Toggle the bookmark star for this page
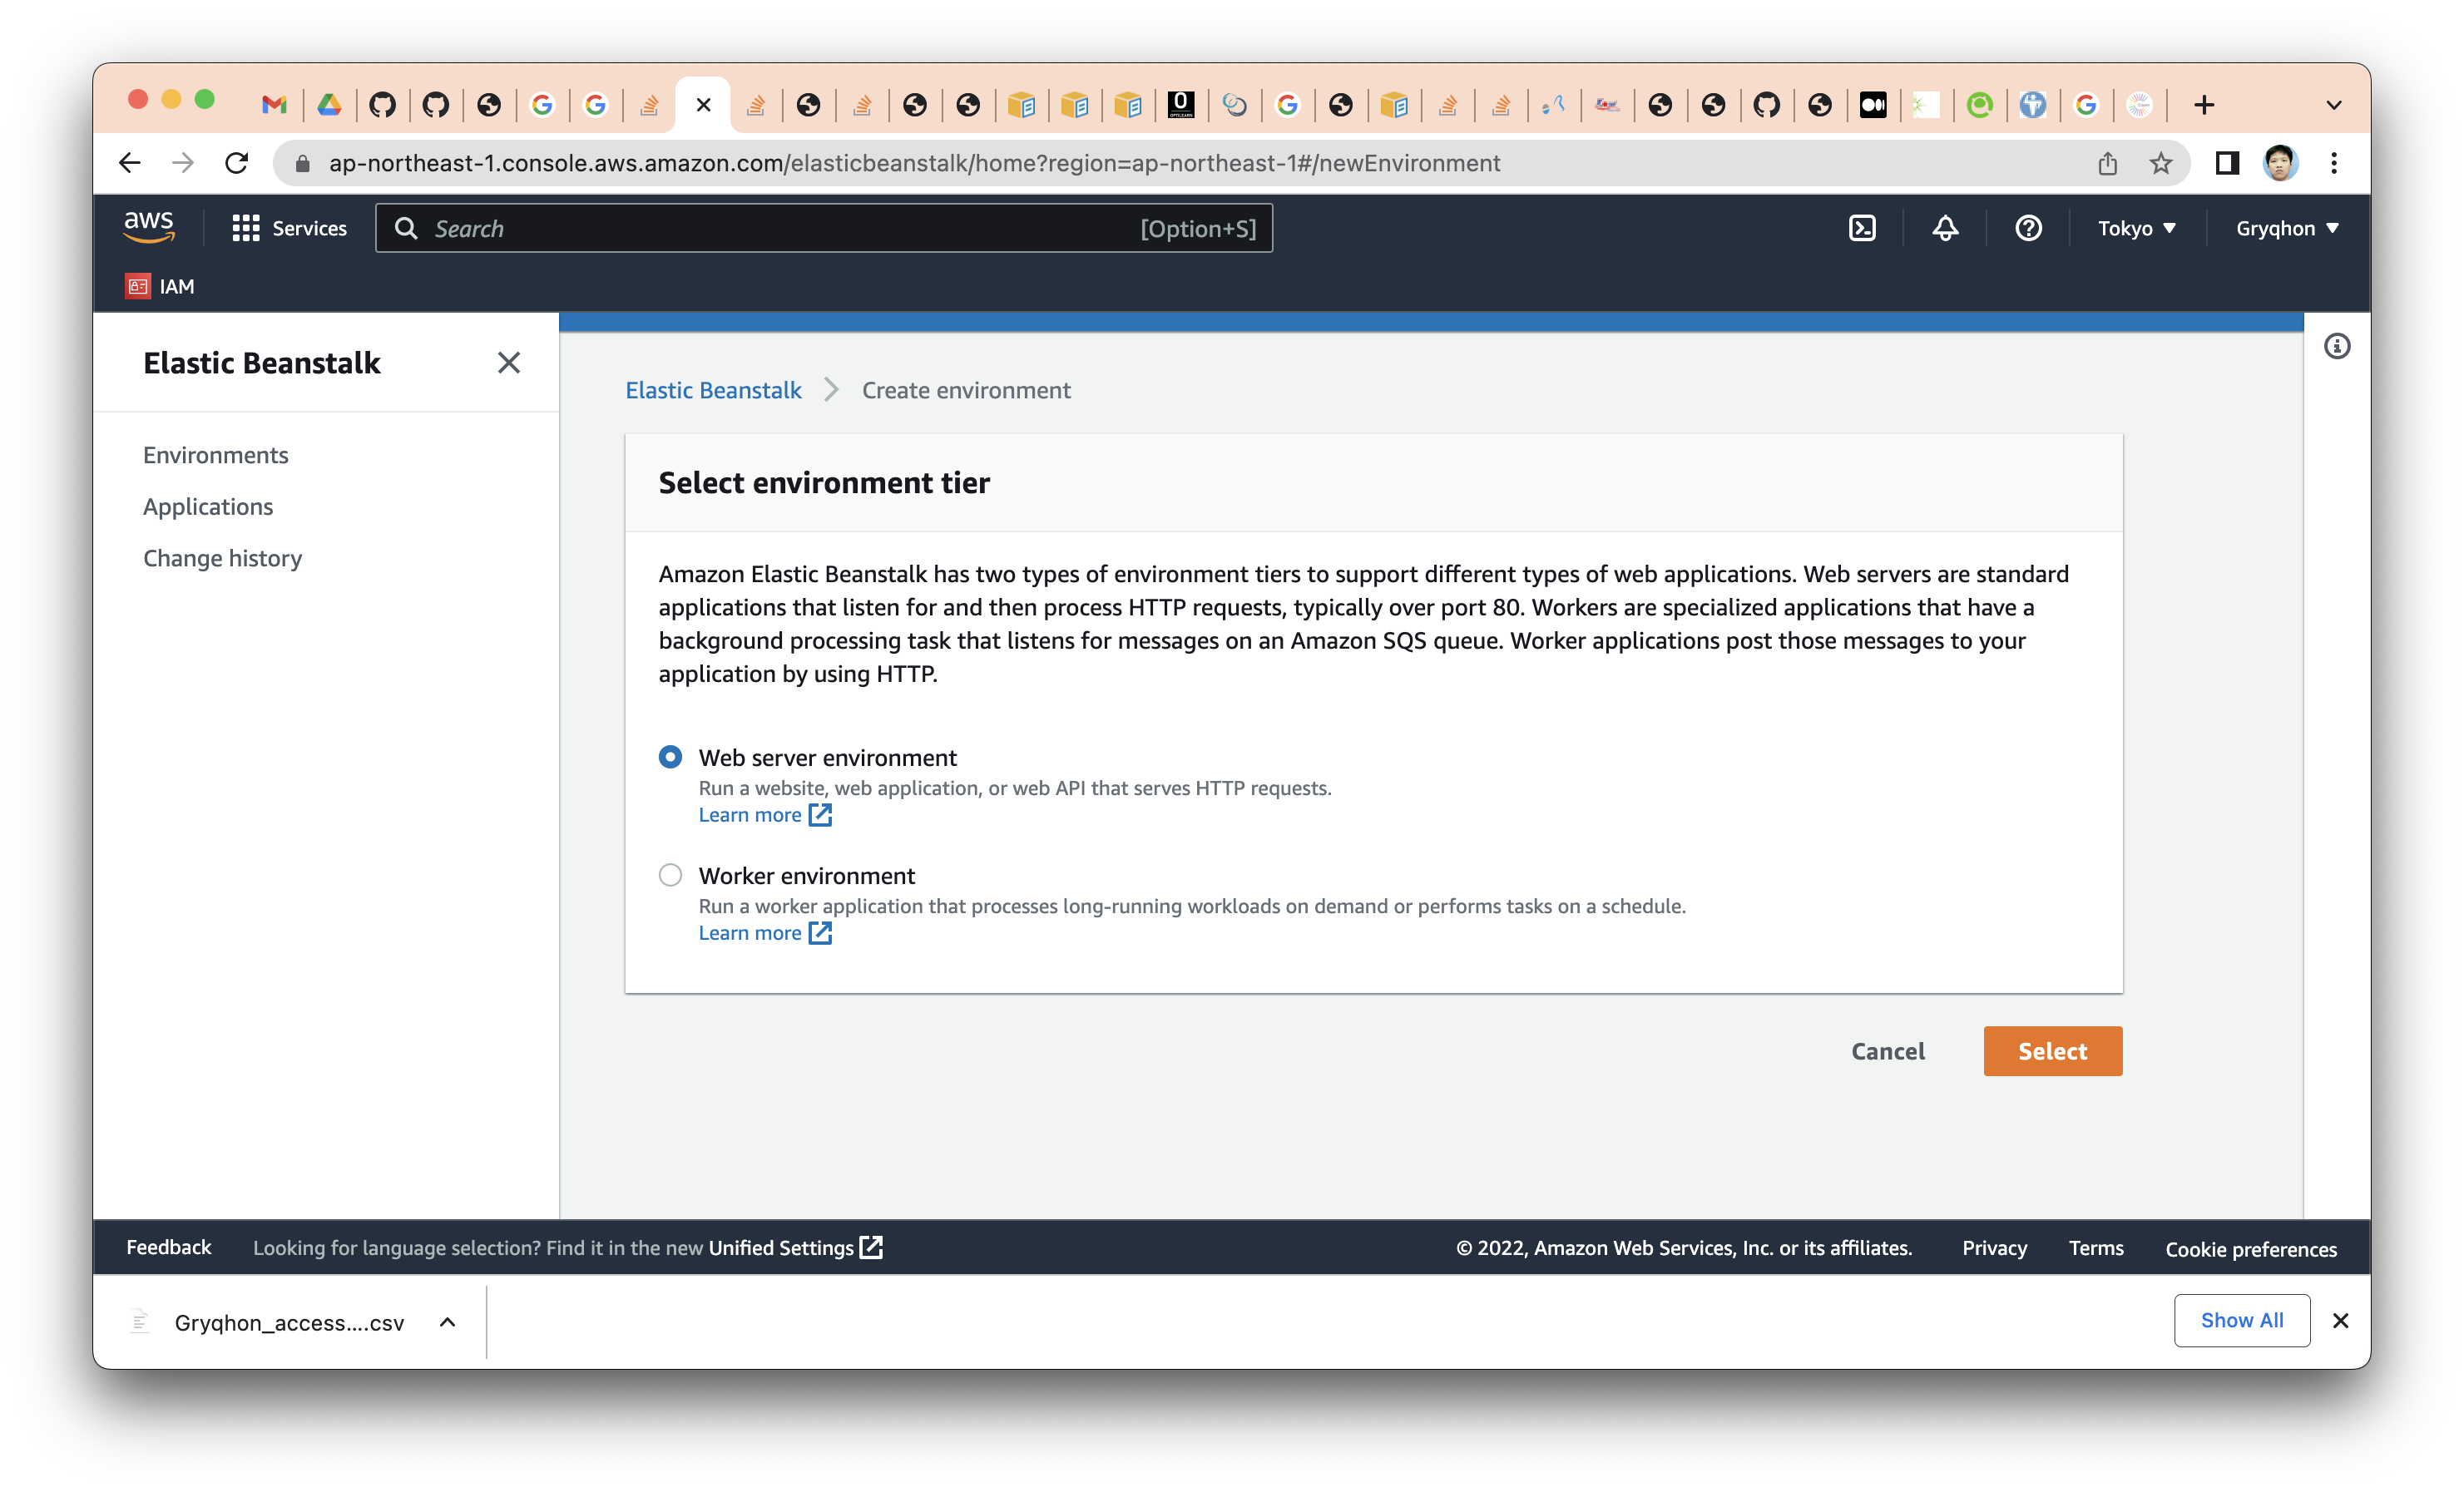 [x=2161, y=162]
